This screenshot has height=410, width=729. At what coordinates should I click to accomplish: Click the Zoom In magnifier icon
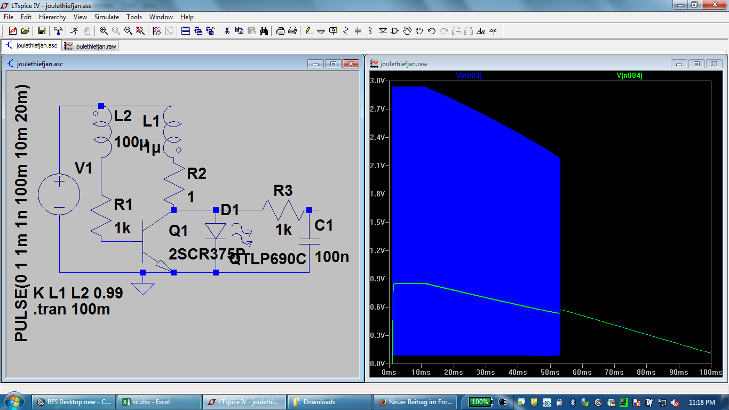point(104,31)
